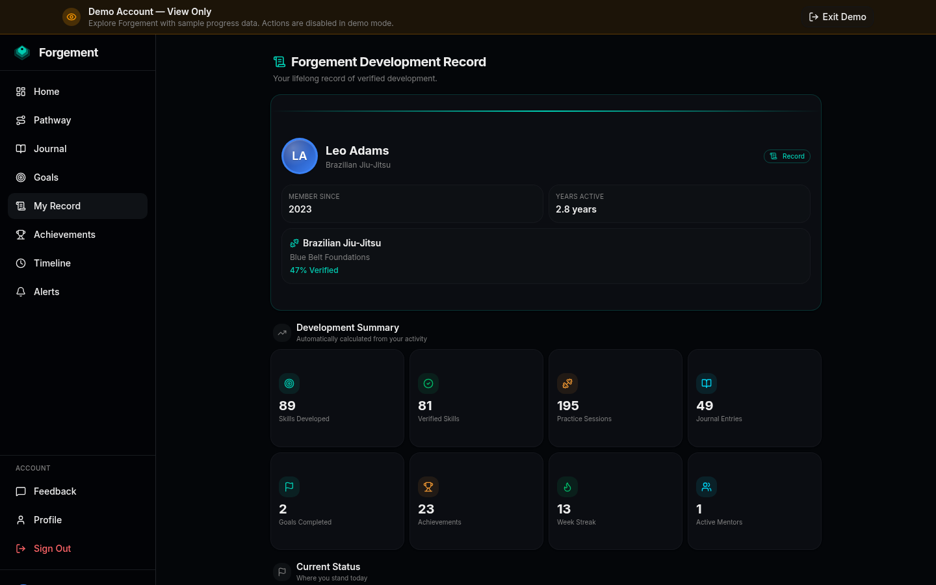Open the Timeline page
The height and width of the screenshot is (585, 936).
[77, 263]
